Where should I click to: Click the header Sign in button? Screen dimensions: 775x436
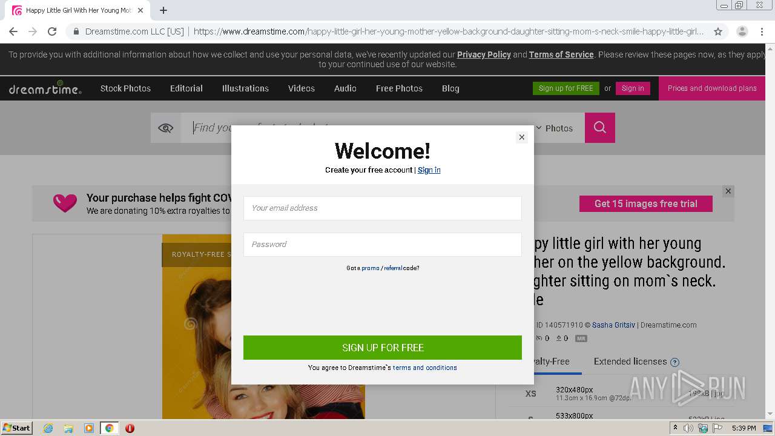[633, 88]
